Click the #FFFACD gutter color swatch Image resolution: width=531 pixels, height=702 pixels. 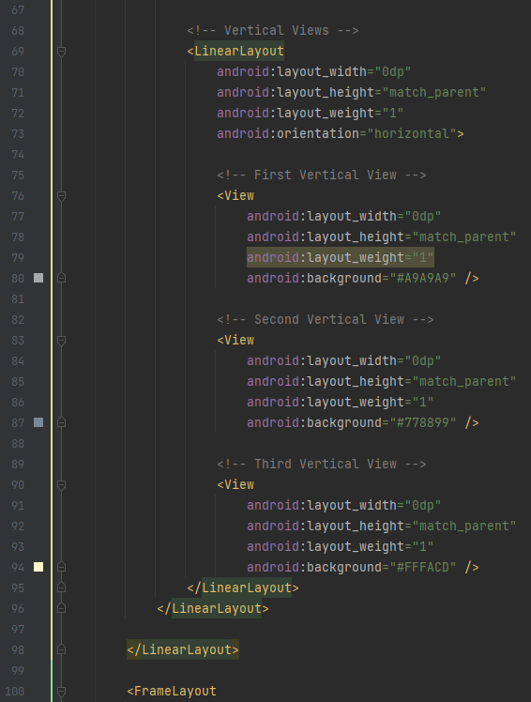pos(38,567)
